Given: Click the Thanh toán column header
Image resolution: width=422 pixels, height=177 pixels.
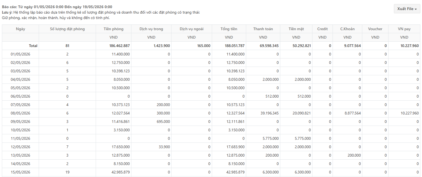Looking at the screenshot, I should point(263,29).
